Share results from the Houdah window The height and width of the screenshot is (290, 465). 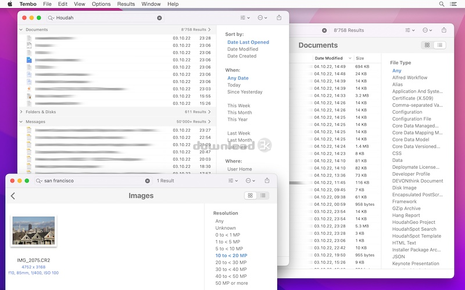[279, 18]
